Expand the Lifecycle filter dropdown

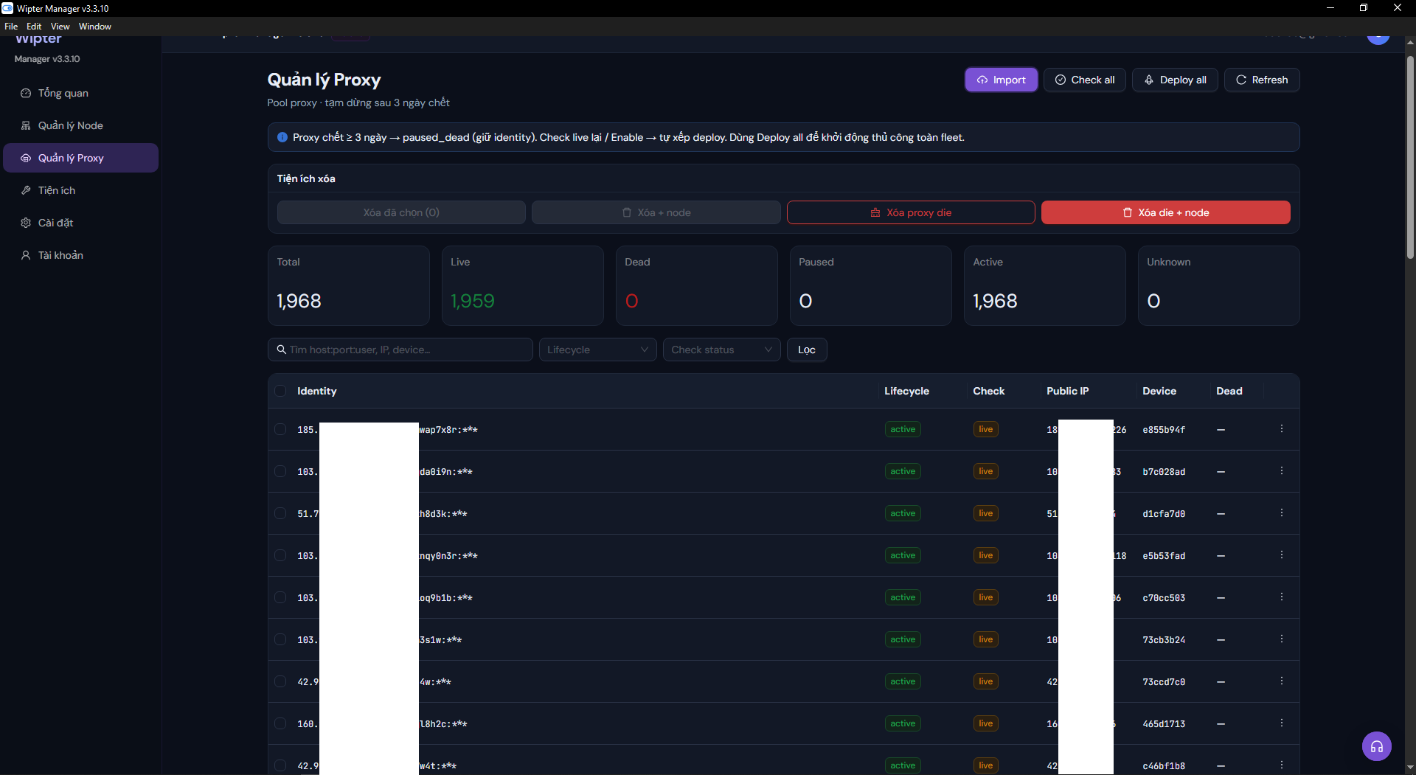(x=597, y=350)
